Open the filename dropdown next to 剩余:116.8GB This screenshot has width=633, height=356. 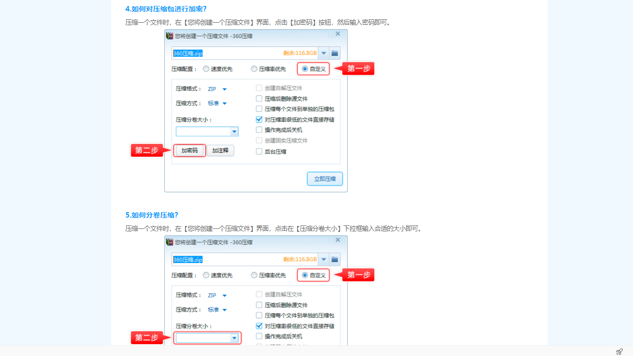coord(323,53)
